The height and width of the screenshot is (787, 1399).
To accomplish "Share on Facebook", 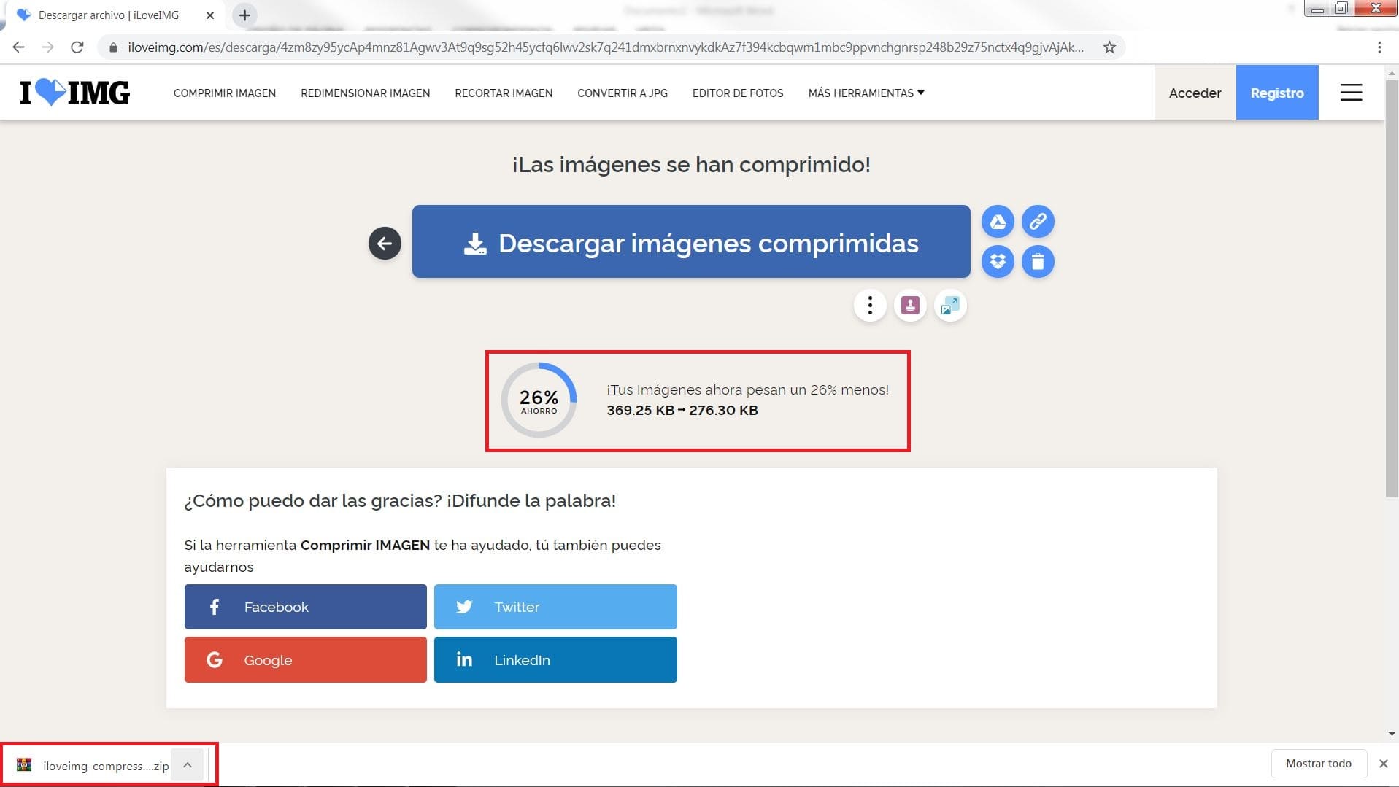I will tap(306, 607).
